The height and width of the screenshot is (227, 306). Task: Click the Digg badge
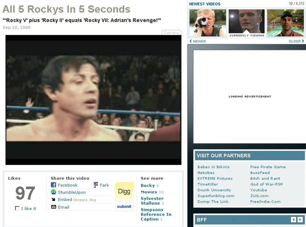pyautogui.click(x=124, y=192)
